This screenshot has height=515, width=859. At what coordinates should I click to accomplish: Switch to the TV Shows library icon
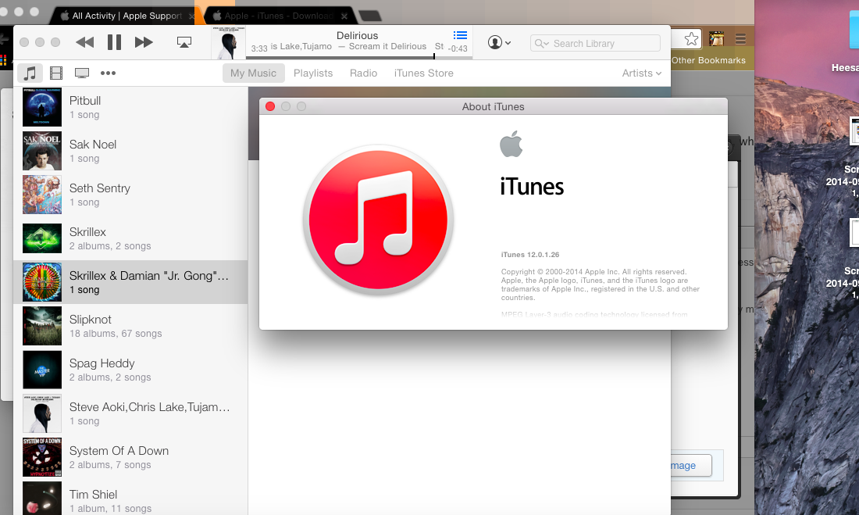tap(82, 73)
